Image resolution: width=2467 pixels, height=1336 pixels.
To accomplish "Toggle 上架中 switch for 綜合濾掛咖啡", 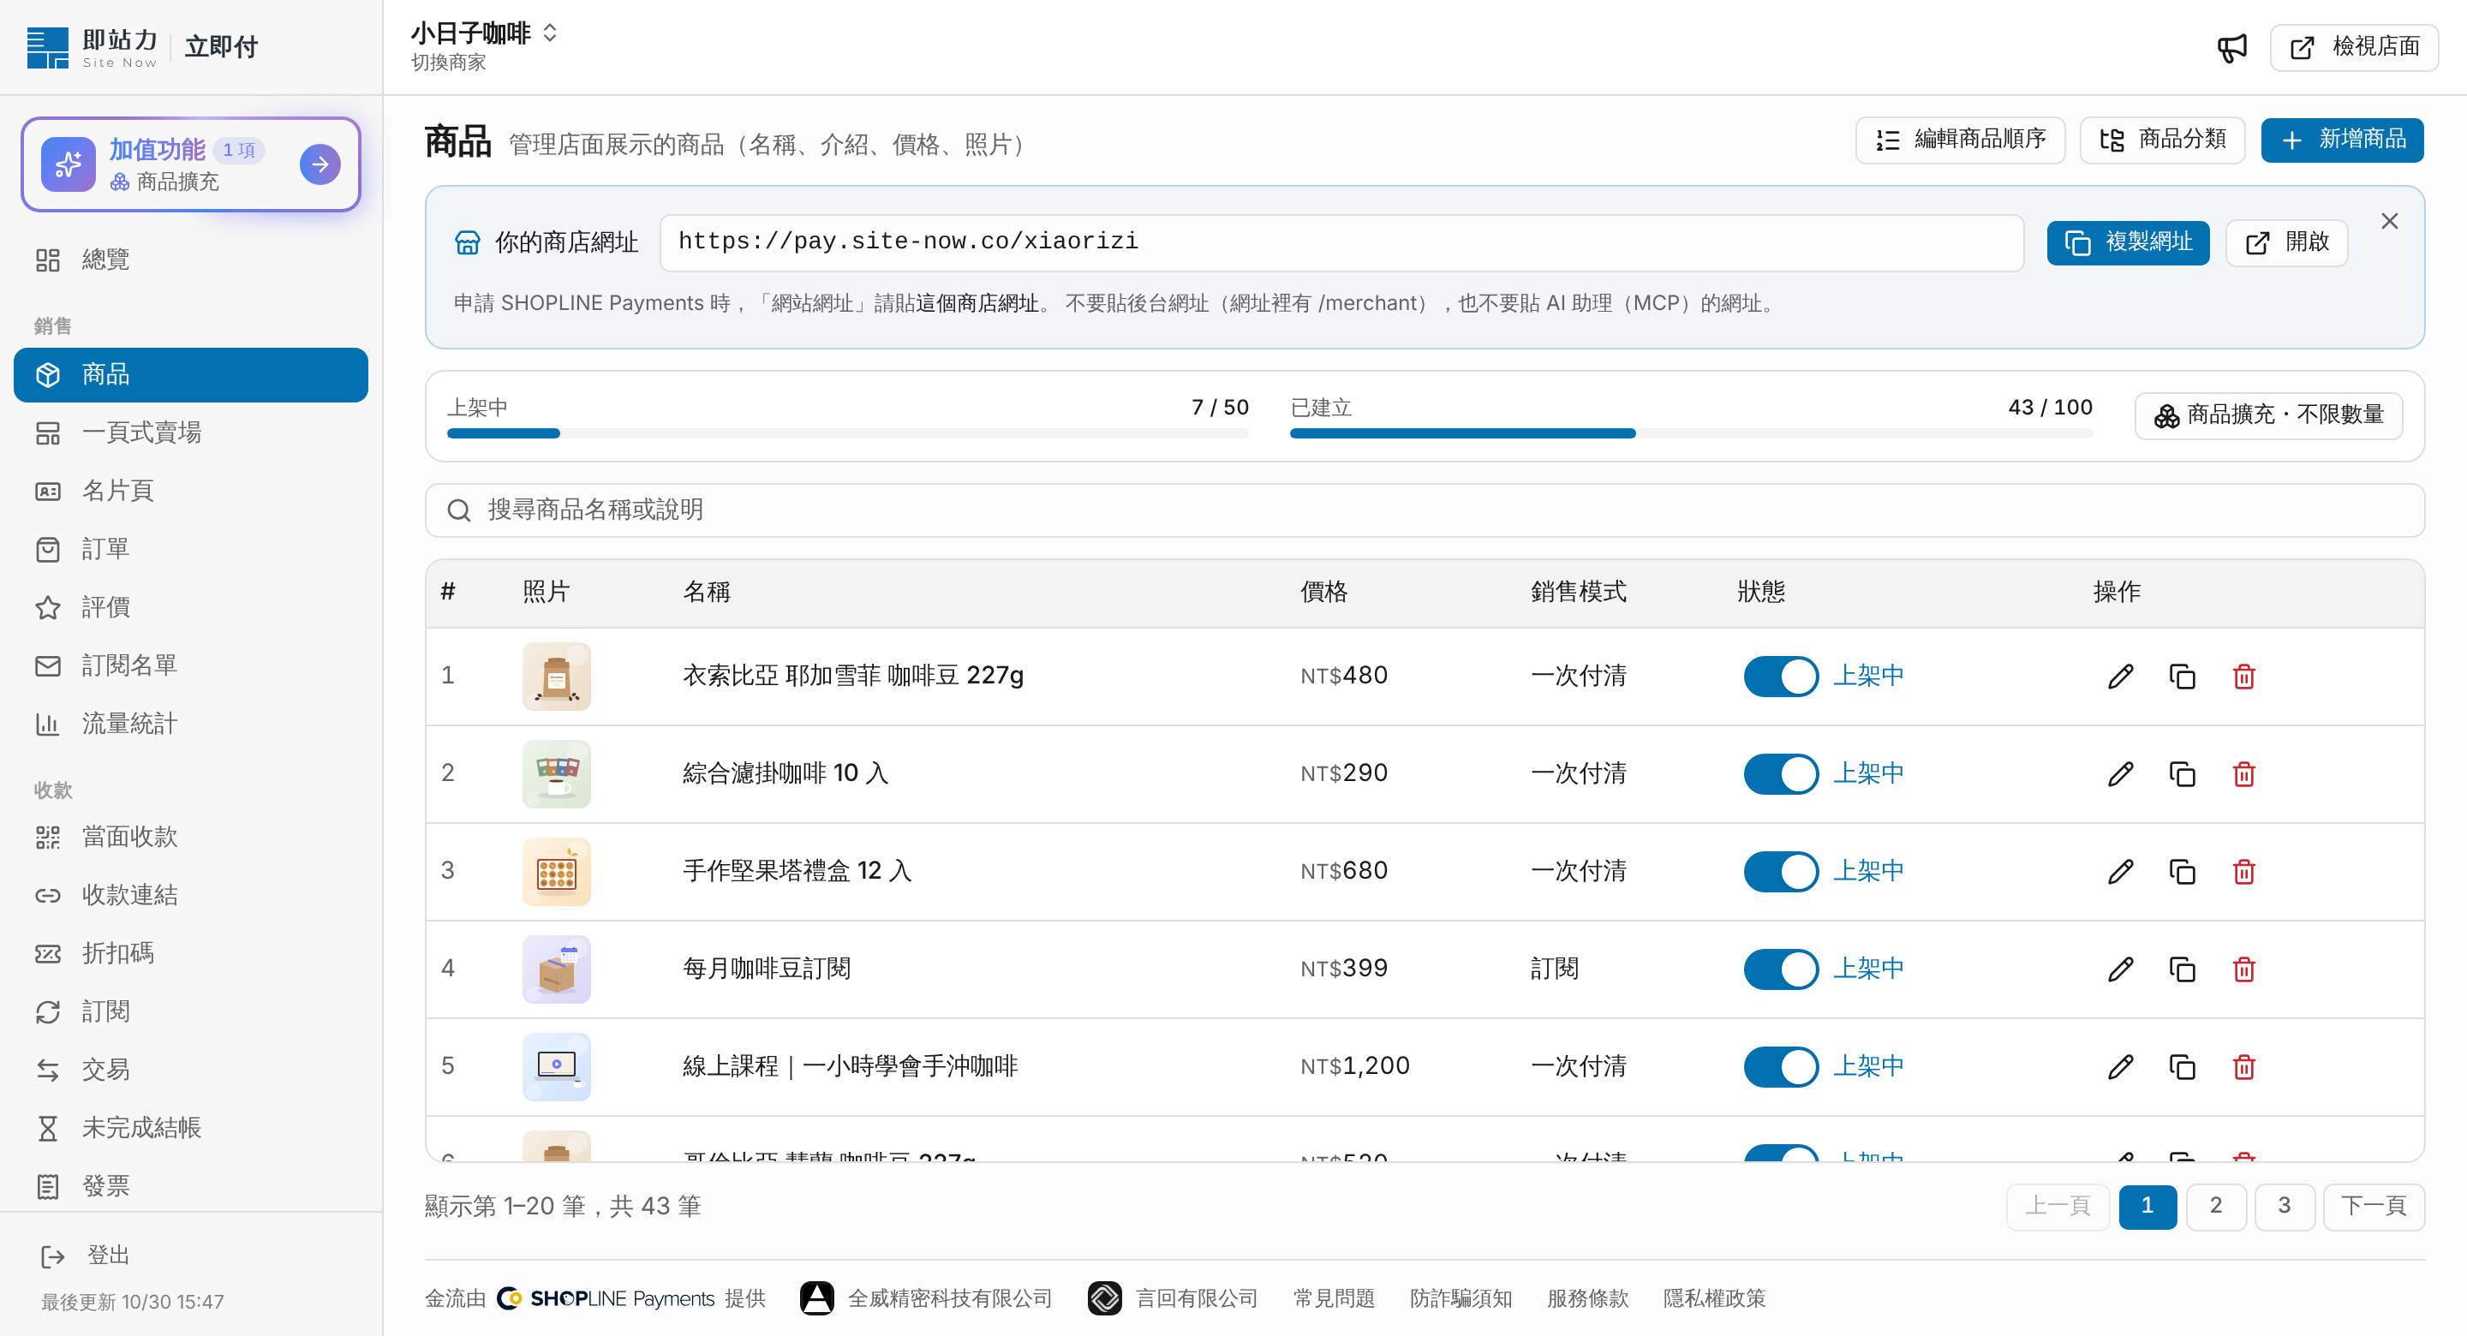I will tap(1780, 774).
